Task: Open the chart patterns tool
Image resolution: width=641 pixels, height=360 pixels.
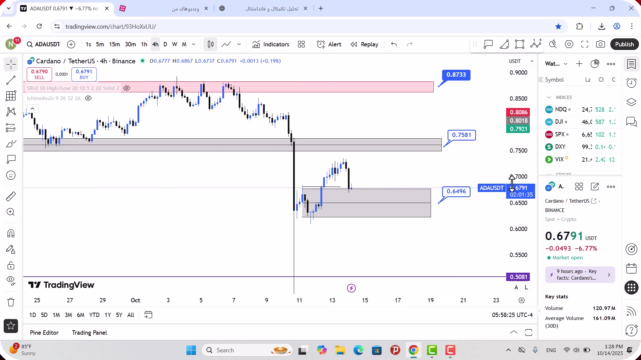Action: [11, 111]
